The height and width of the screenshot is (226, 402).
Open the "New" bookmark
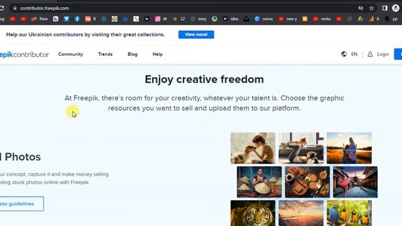pyautogui.click(x=40, y=19)
